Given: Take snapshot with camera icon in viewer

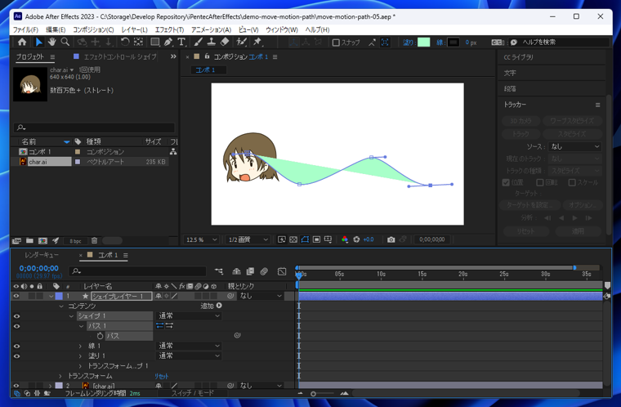Looking at the screenshot, I should tap(391, 239).
